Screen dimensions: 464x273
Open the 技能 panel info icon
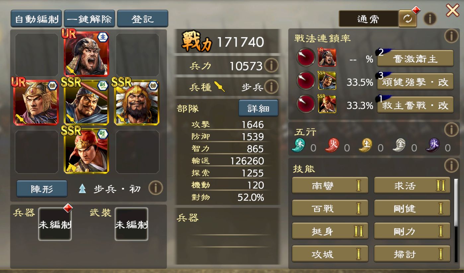click(451, 165)
